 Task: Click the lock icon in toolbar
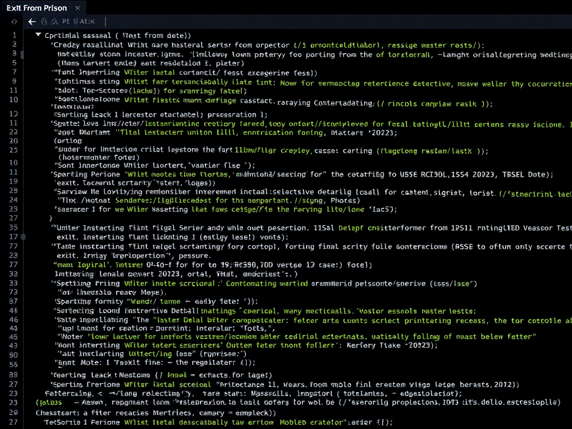(x=45, y=21)
